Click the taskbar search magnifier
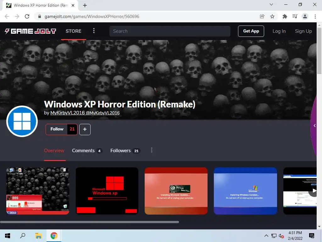 pyautogui.click(x=23, y=236)
